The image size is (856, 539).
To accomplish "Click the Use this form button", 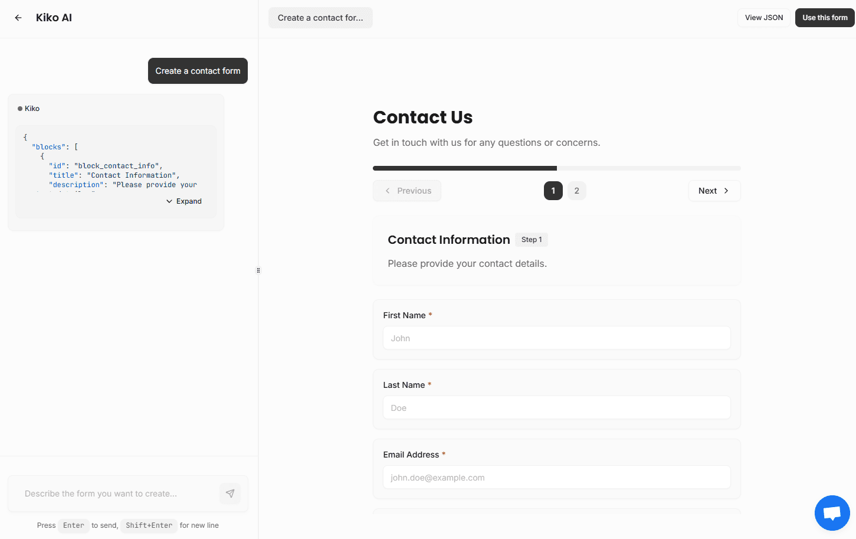I will pyautogui.click(x=824, y=18).
